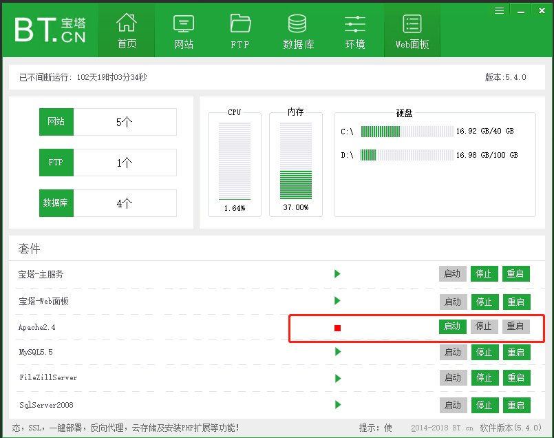The image size is (554, 438).
Task: Click the 版本:5.4.0 label
Action: (x=506, y=77)
